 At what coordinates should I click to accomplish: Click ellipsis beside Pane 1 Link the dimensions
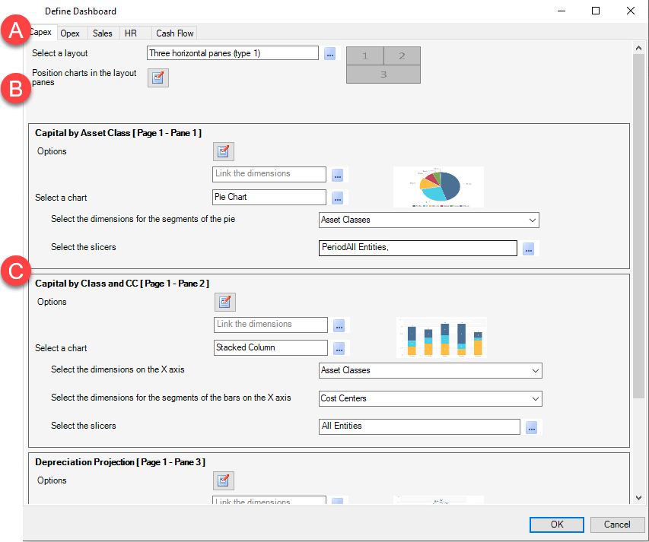pos(338,176)
